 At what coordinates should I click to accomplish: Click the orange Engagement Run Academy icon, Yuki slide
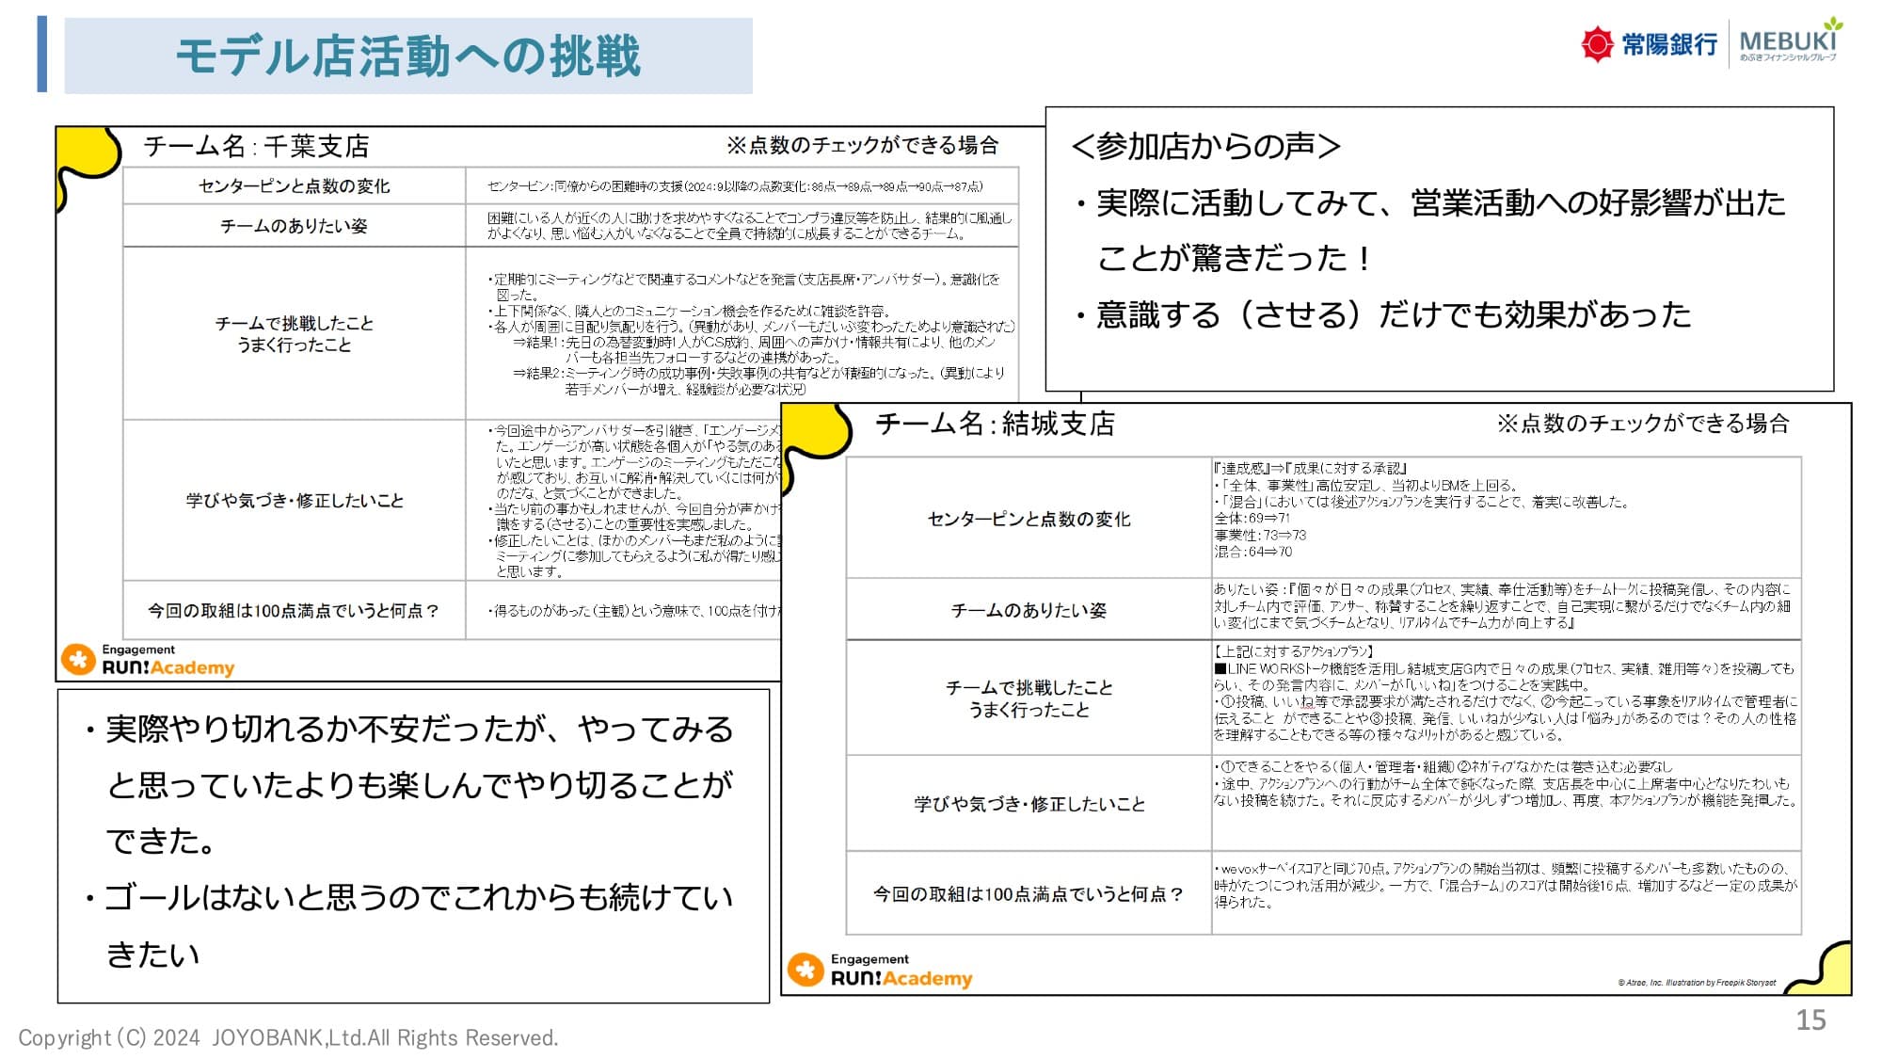click(805, 970)
